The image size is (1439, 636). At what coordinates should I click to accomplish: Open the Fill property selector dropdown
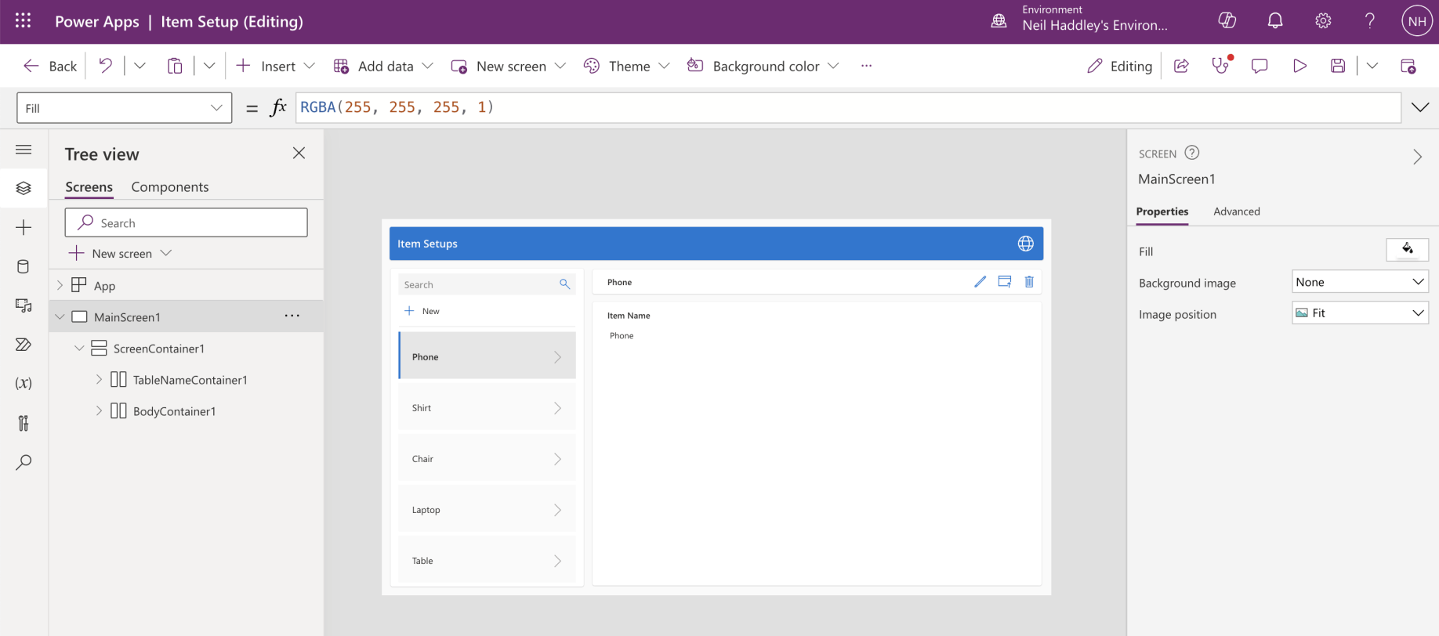[x=124, y=108]
